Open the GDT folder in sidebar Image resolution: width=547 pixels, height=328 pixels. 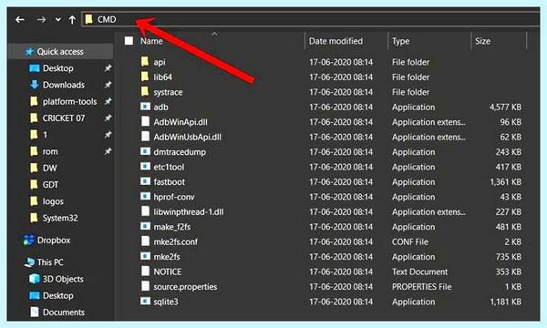50,185
